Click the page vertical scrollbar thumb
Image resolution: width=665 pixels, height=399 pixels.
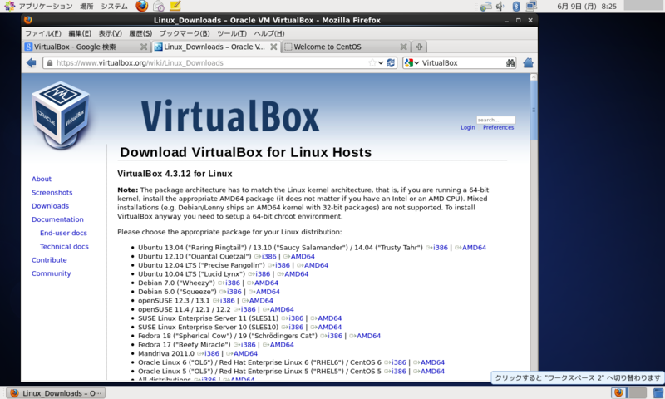click(x=534, y=111)
